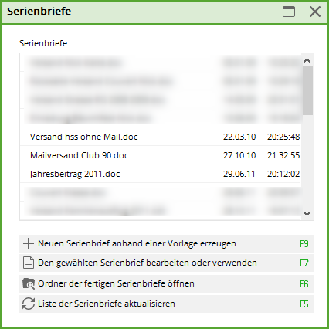Image resolution: width=329 pixels, height=329 pixels.
Task: Click date 27.10.10 in the list
Action: click(x=239, y=155)
